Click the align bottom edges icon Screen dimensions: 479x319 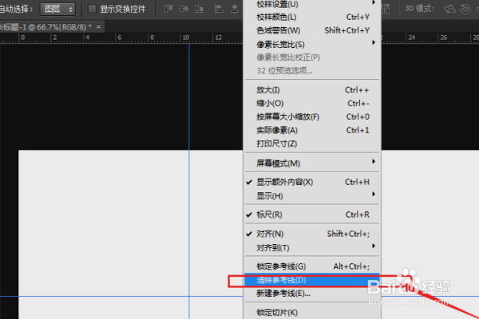pyautogui.click(x=199, y=9)
